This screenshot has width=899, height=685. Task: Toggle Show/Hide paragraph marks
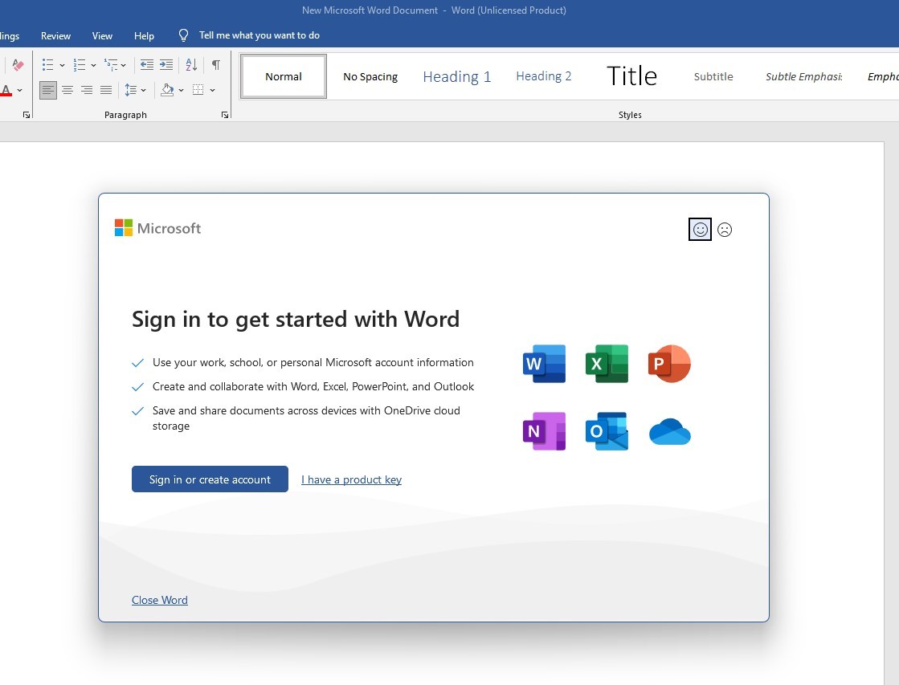point(215,65)
